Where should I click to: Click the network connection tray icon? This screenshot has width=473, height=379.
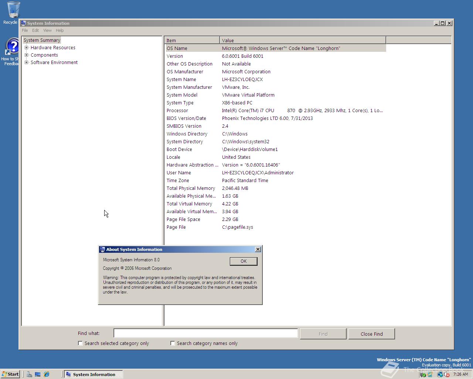tap(440, 374)
